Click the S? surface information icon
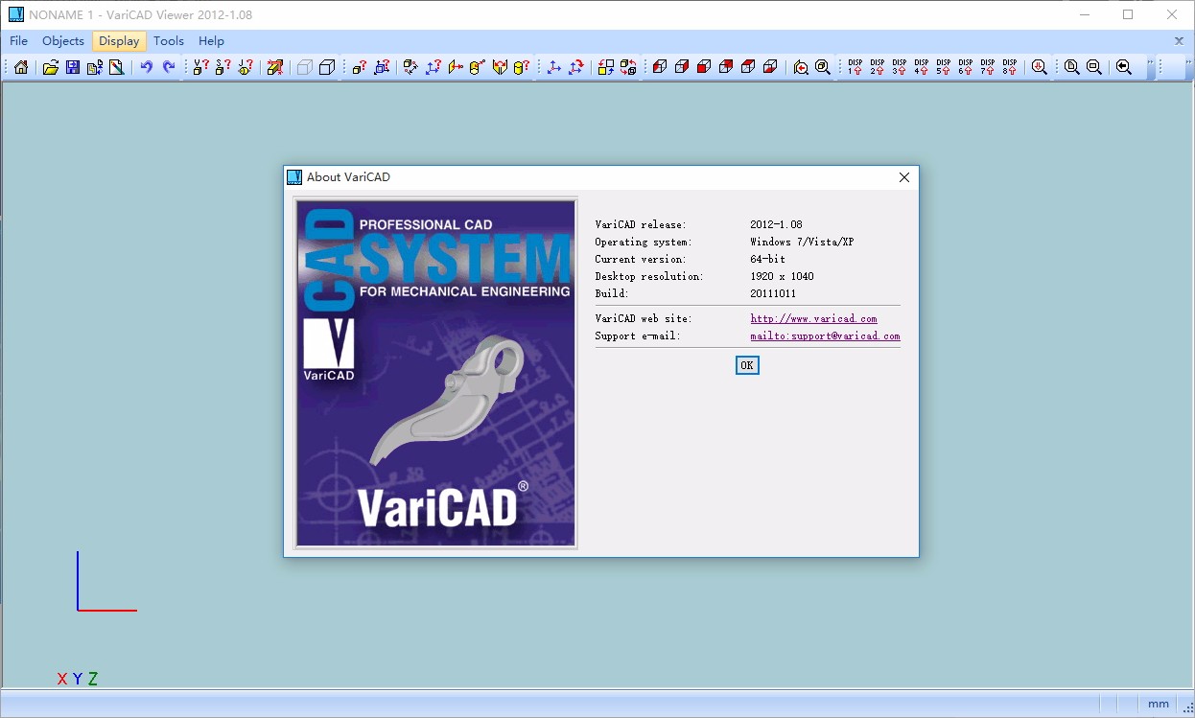 223,67
